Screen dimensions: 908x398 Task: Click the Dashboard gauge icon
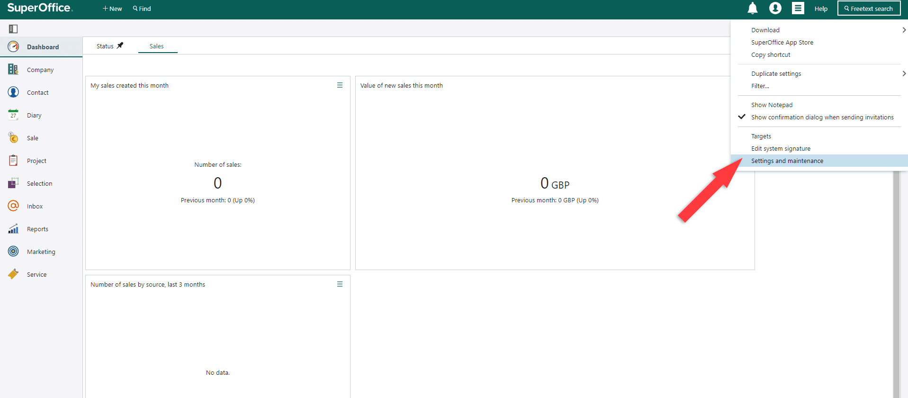(x=13, y=46)
